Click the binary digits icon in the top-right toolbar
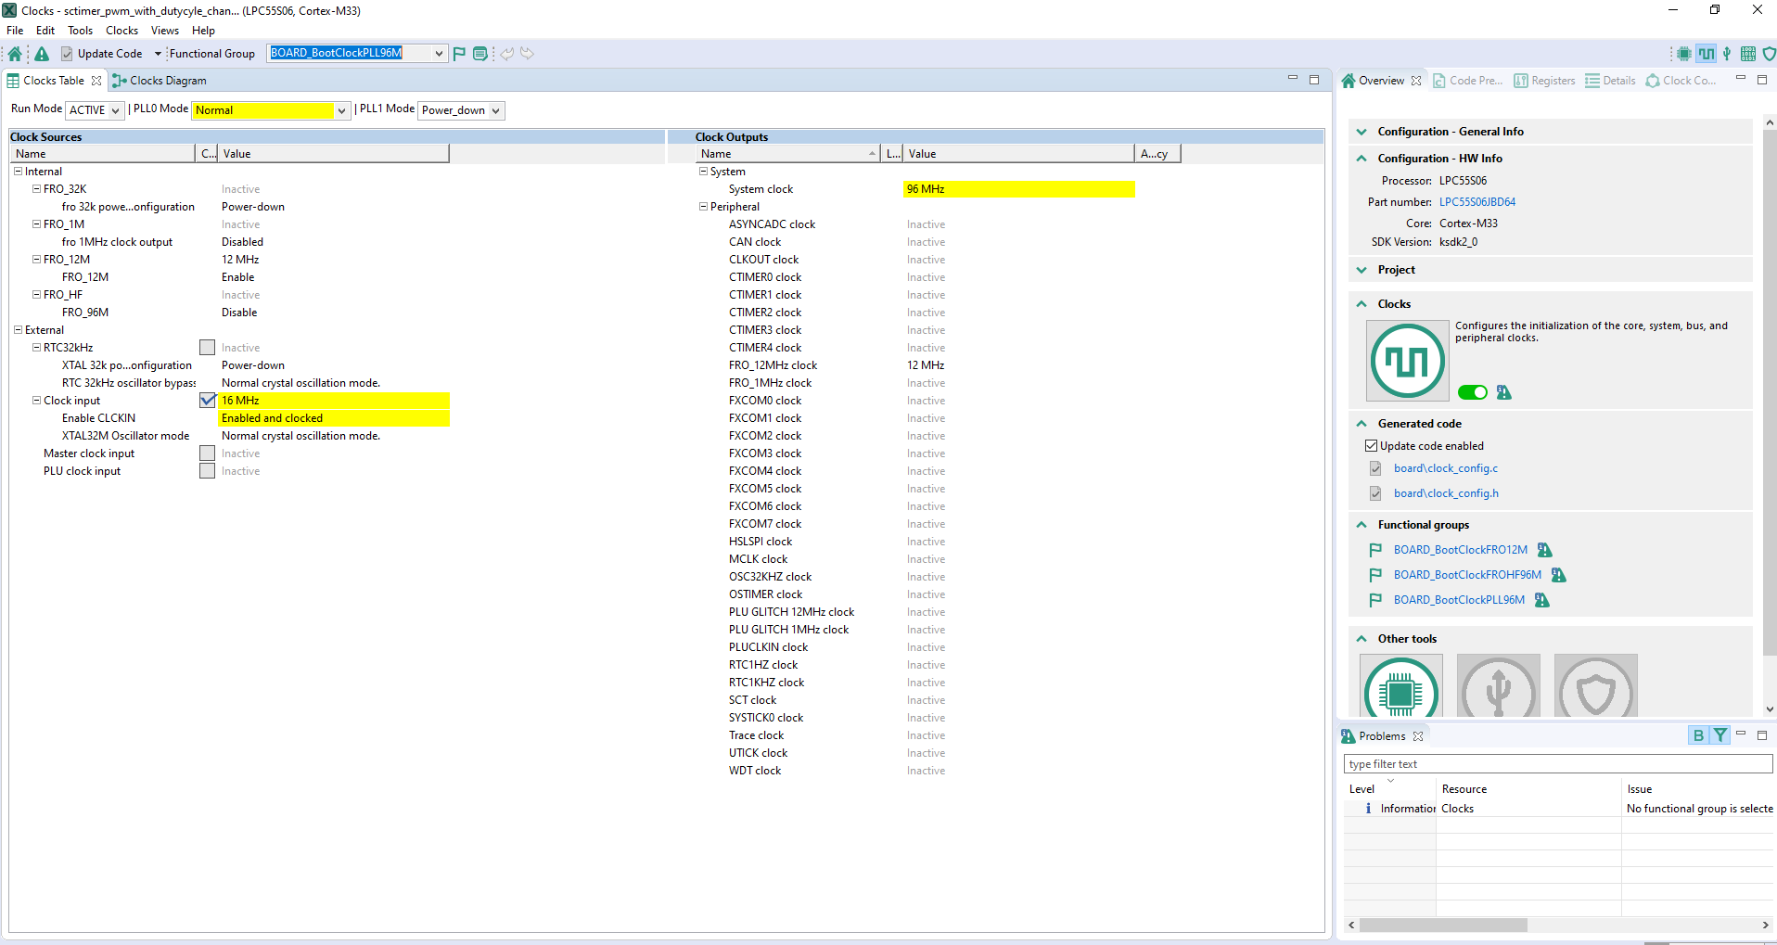The width and height of the screenshot is (1777, 945). pos(1748,54)
